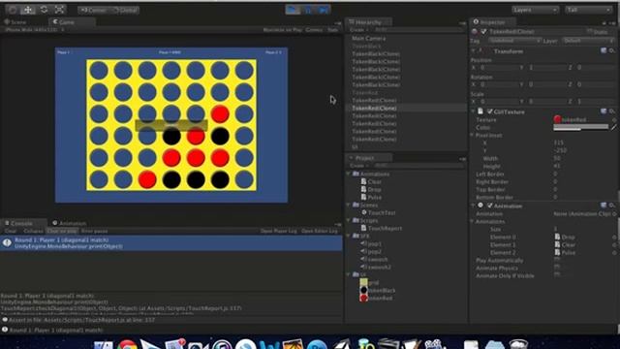The image size is (620, 349).
Task: Toggle the Global handle rotation button
Action: pyautogui.click(x=125, y=10)
